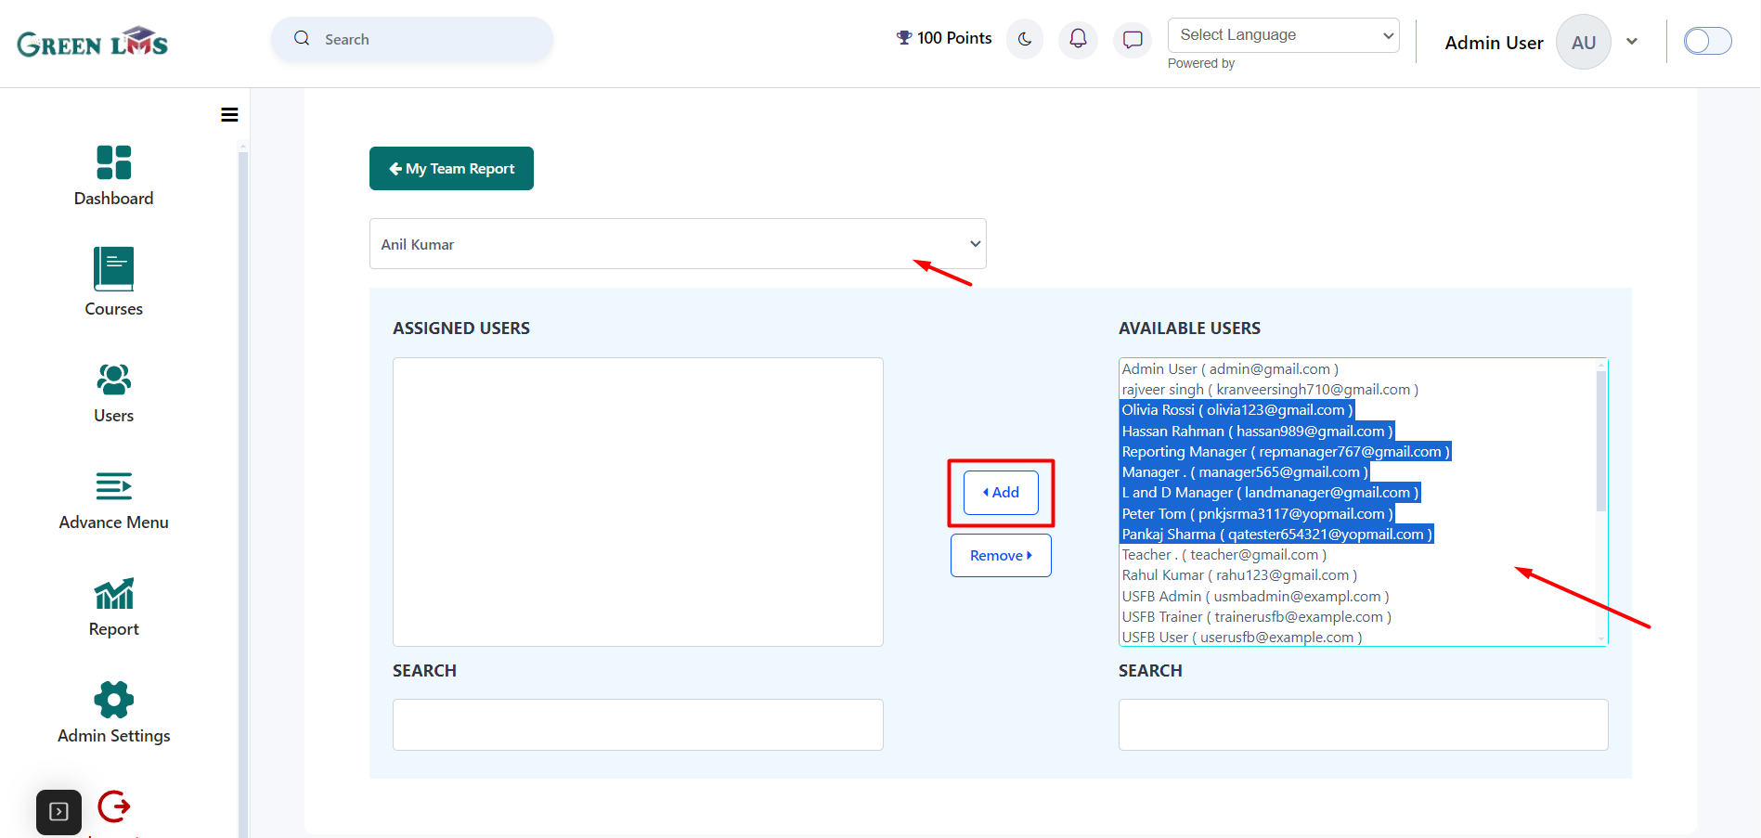Open the Anil Kumar user dropdown
This screenshot has width=1761, height=838.
click(x=678, y=244)
